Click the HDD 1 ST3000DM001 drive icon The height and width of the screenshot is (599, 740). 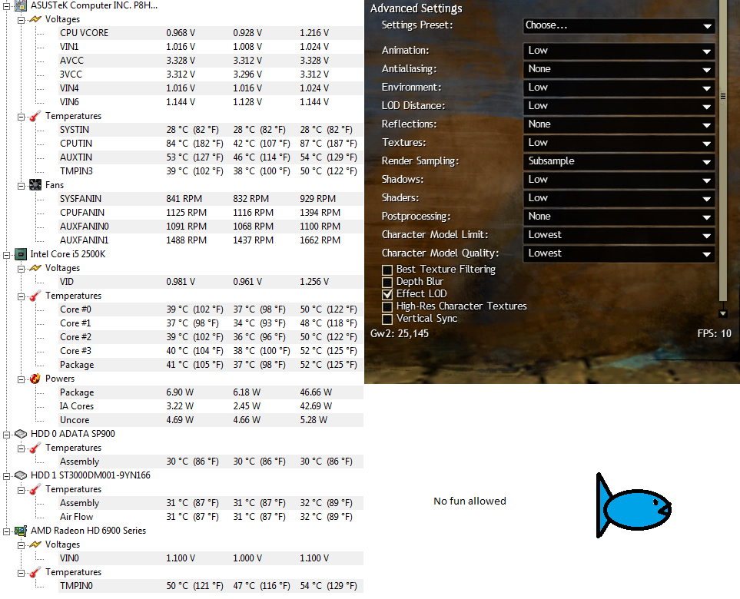(x=21, y=475)
